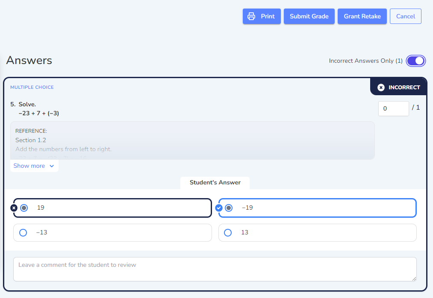Click the Student's Answer tab
Screen dimensions: 433x298
(x=215, y=183)
